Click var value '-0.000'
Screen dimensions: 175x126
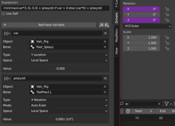60,68
